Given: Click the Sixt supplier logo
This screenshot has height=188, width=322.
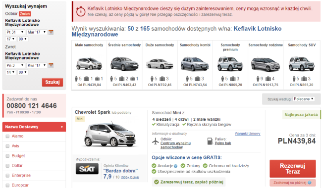Looking at the screenshot, I should pyautogui.click(x=87, y=169).
